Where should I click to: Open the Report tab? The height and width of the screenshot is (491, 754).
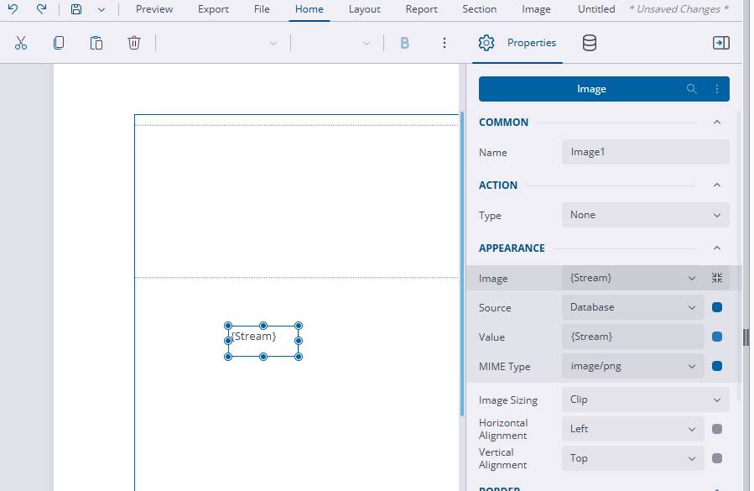tap(421, 9)
